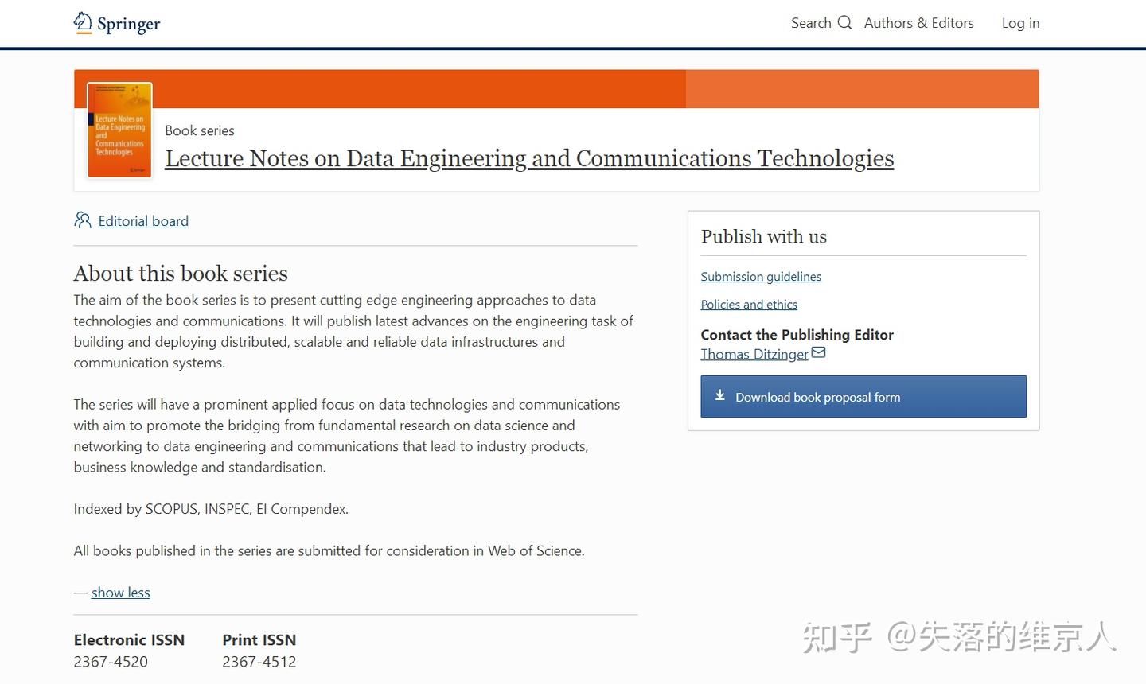Click the download arrow icon
Image resolution: width=1146 pixels, height=684 pixels.
(720, 396)
